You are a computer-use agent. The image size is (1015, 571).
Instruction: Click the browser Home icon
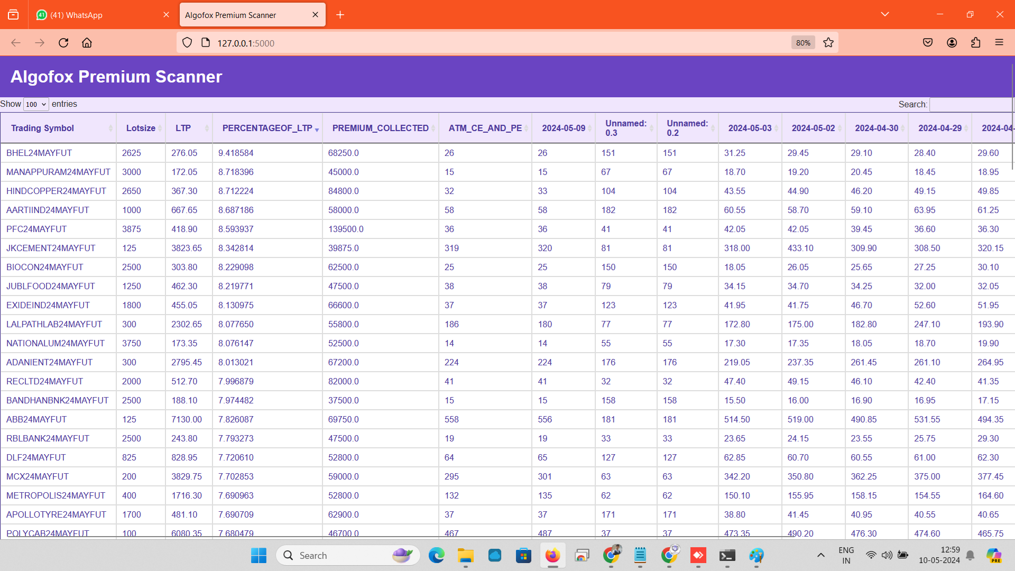click(87, 43)
